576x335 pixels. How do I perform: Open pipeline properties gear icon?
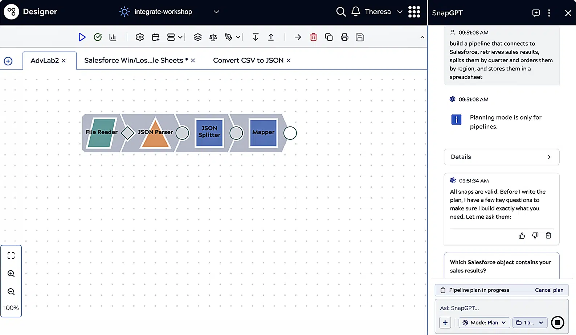140,37
